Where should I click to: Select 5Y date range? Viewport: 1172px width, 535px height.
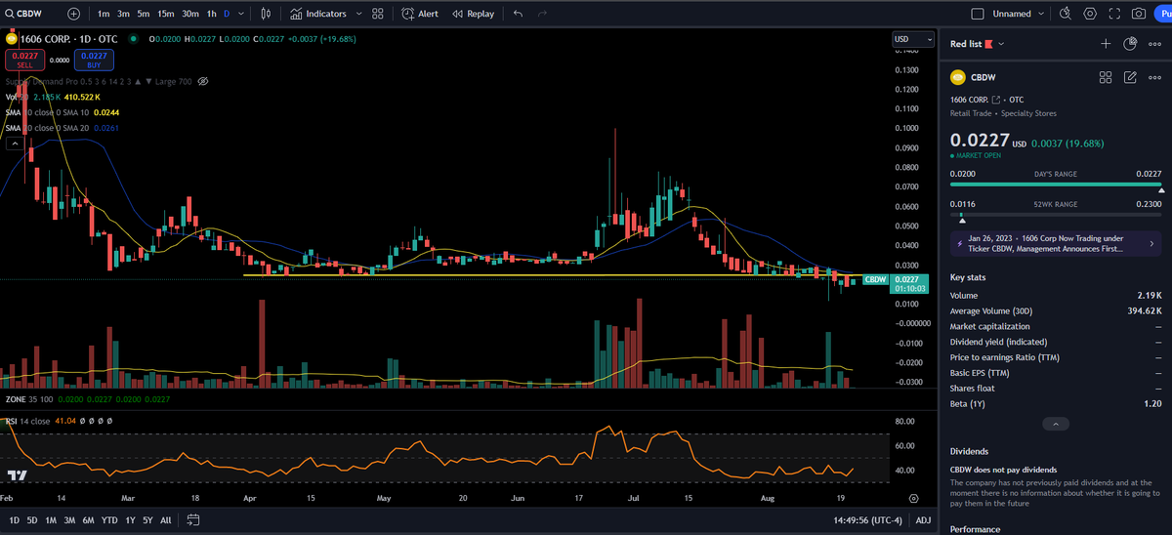[x=146, y=520]
